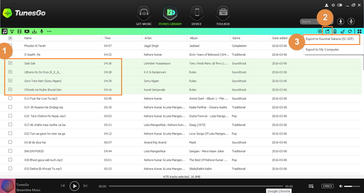The image size is (364, 193).
Task: Select the playlist category icon
Action: (x=12, y=31)
